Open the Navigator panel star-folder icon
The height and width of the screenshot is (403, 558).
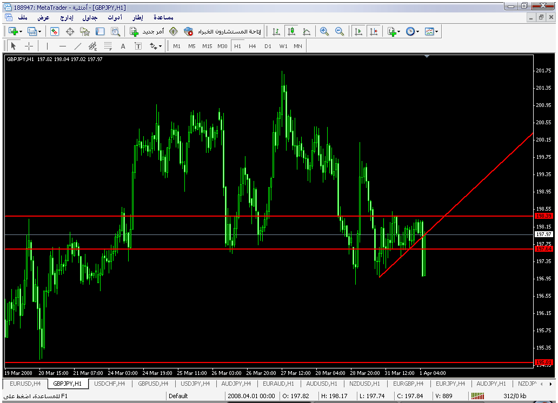[85, 32]
